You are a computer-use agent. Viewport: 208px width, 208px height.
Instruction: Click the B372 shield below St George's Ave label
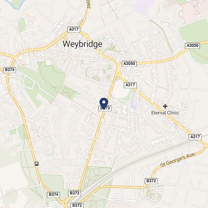(151, 181)
